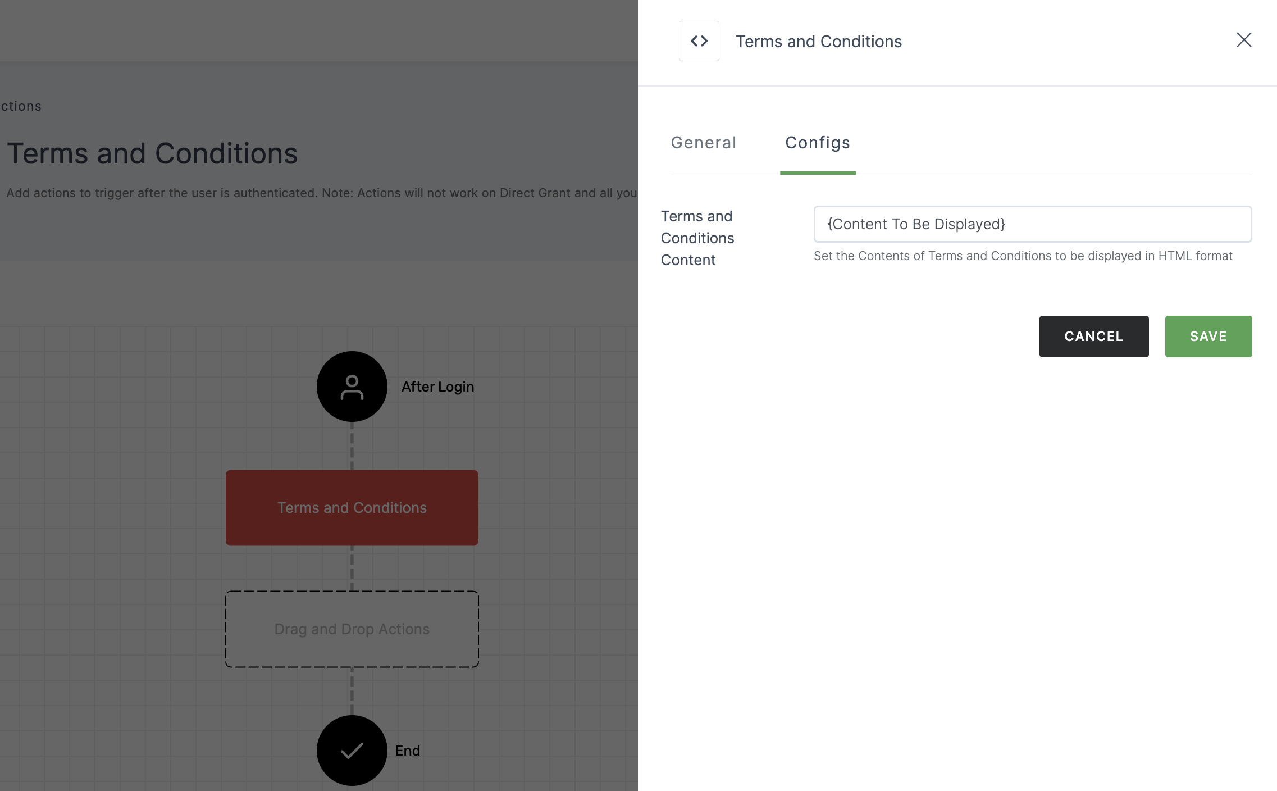Expand the After Login node connection
The image size is (1277, 791).
pos(352,446)
